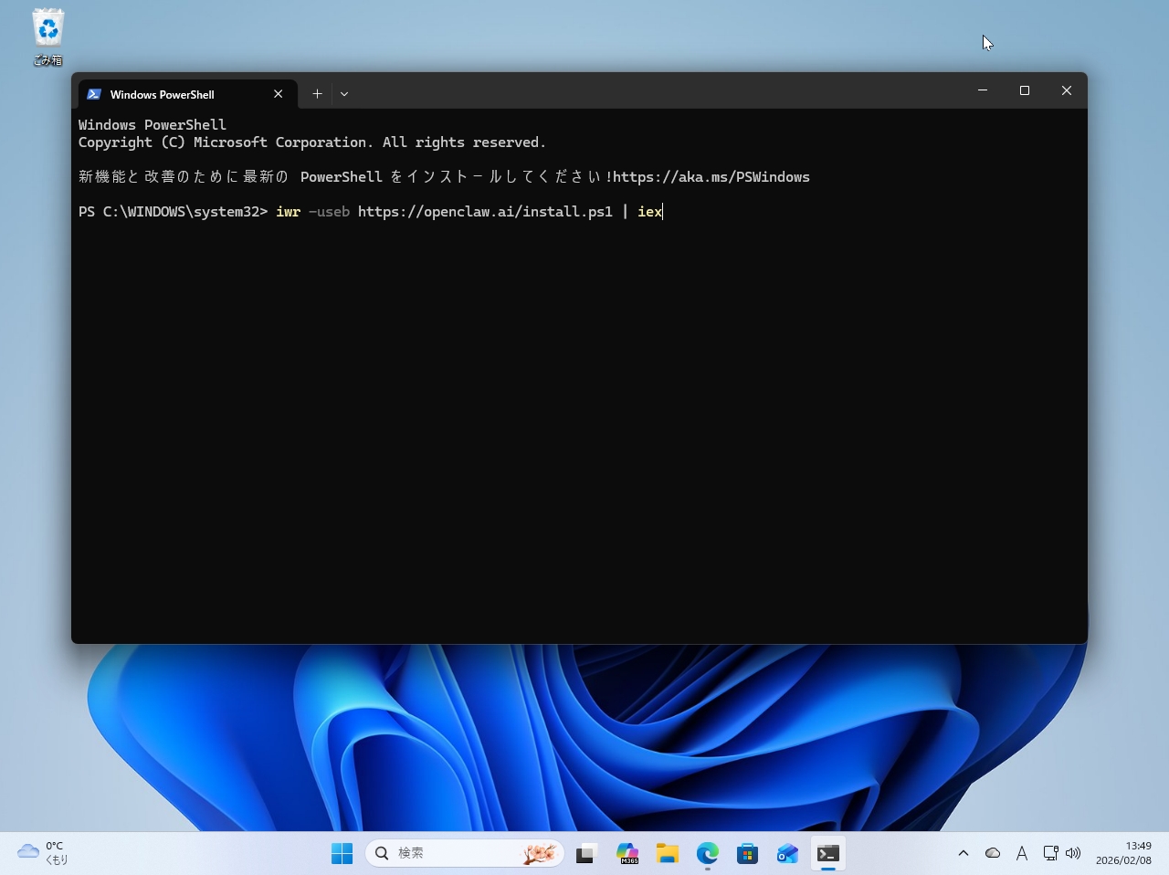
Task: Open Microsoft 365 Copilot
Action: click(x=627, y=853)
